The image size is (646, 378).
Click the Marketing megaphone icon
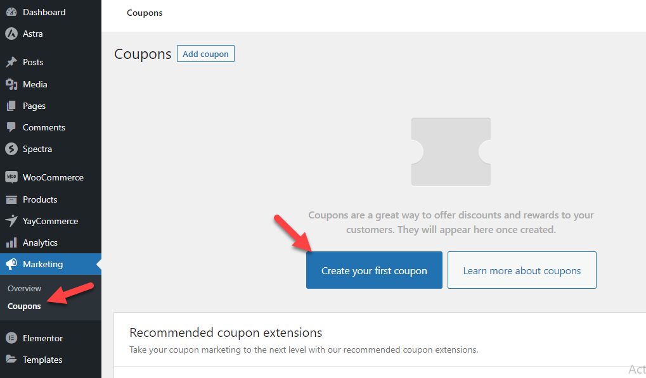(11, 264)
